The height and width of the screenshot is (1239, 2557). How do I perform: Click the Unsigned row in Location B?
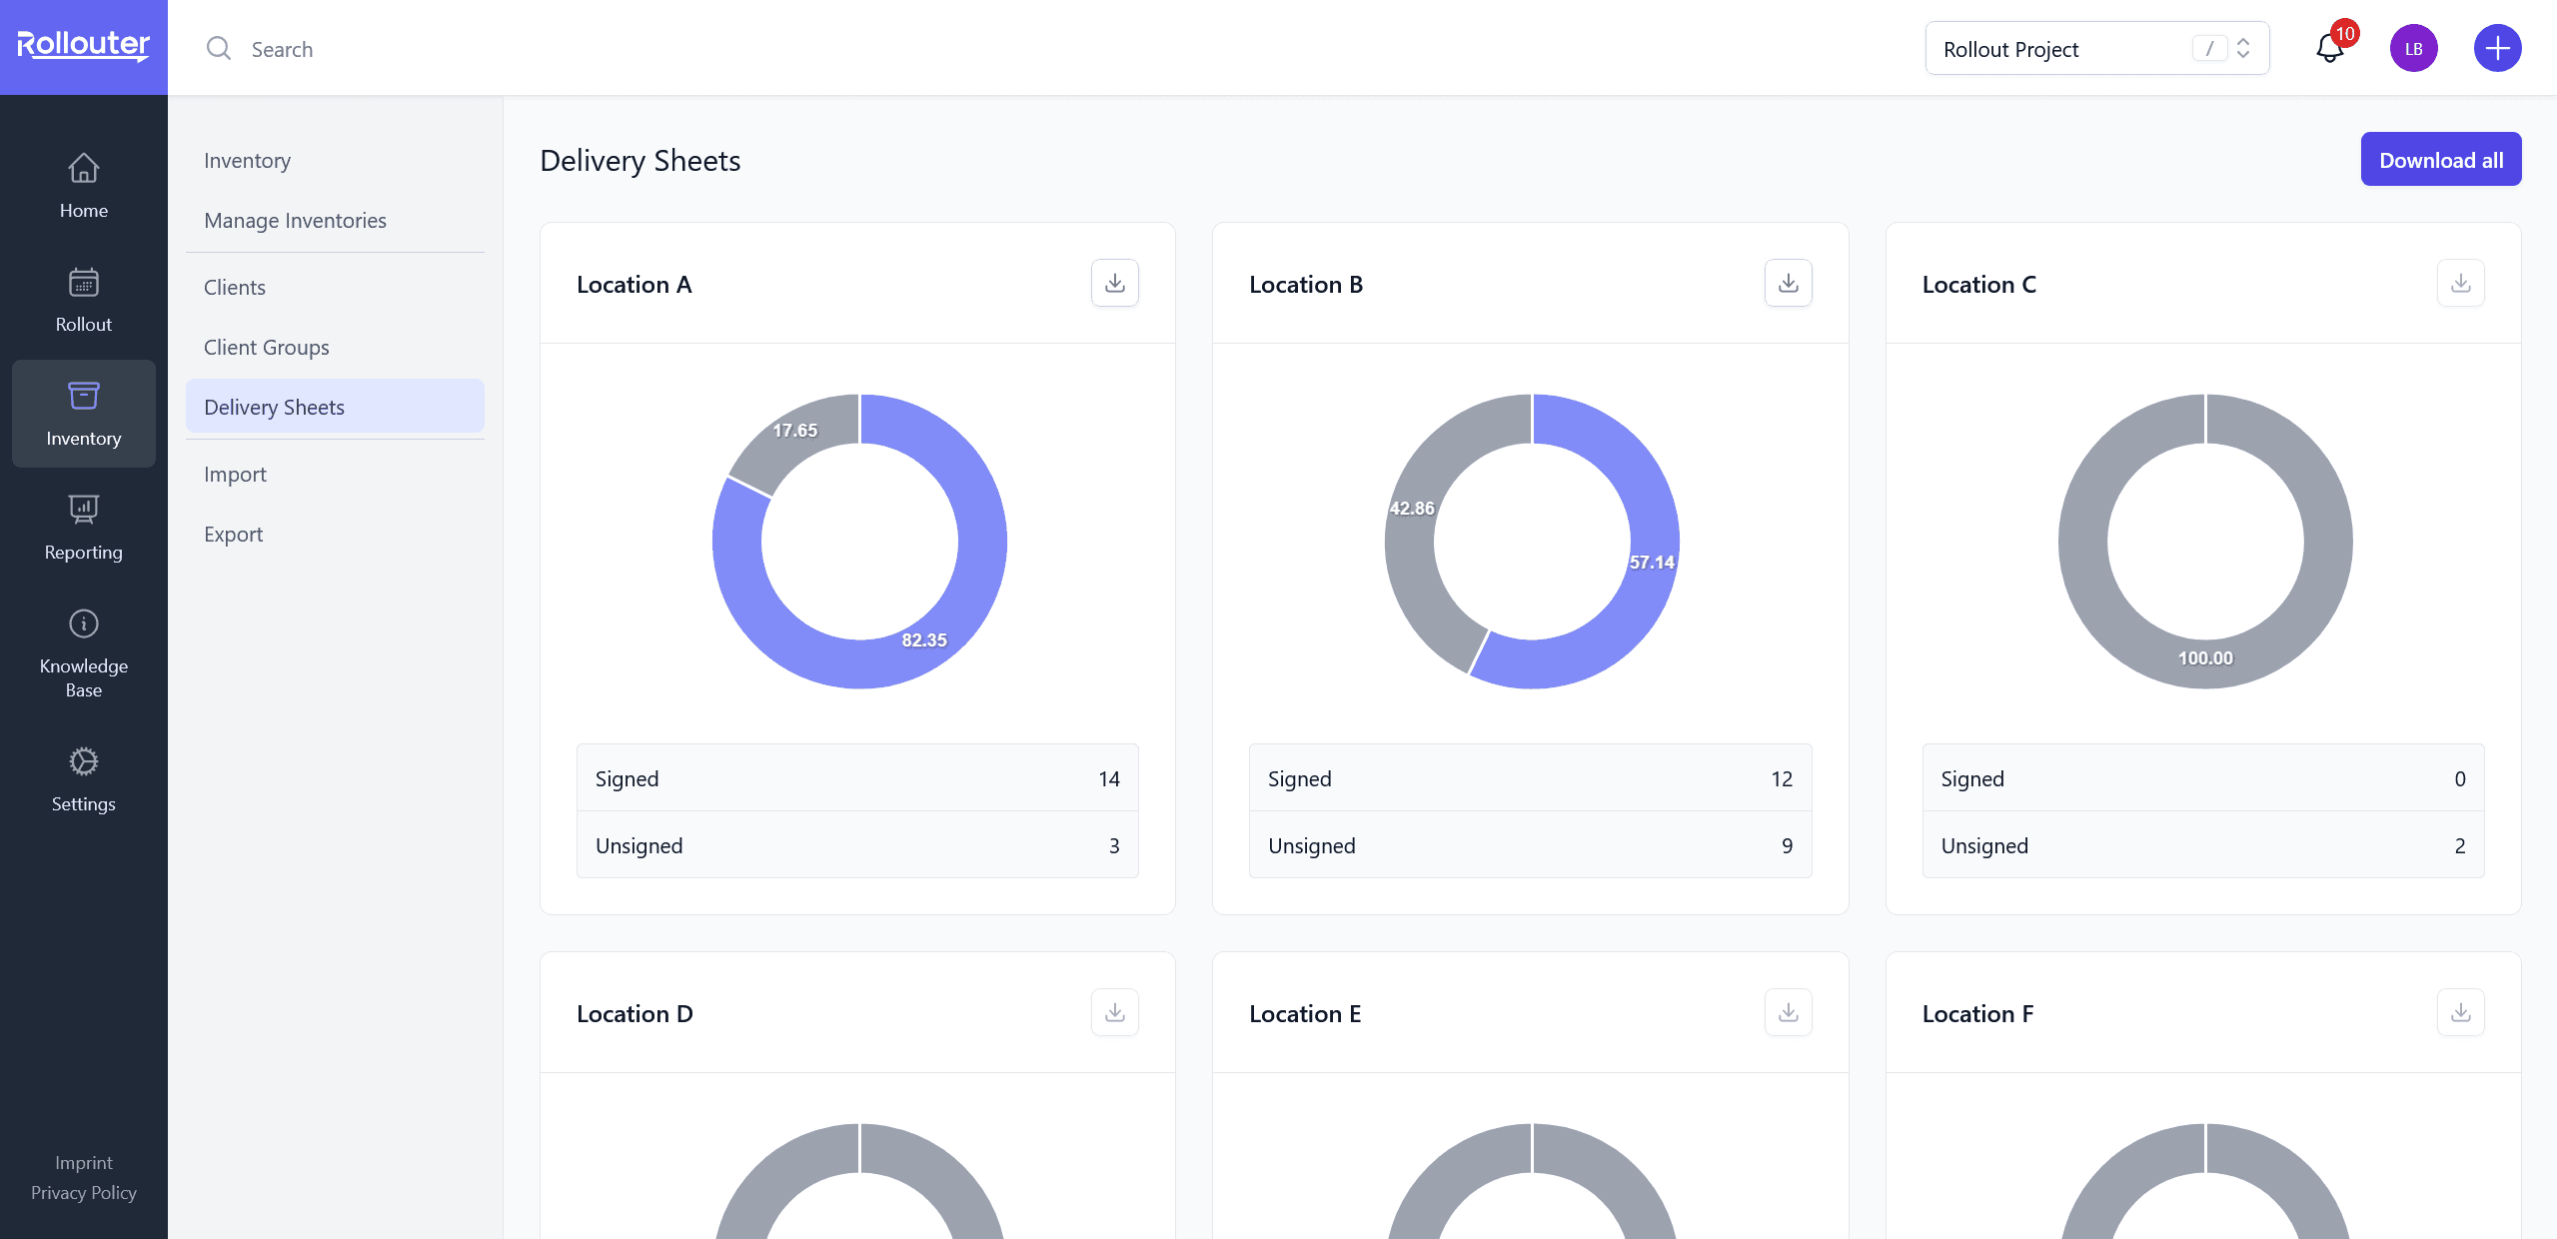click(1530, 844)
